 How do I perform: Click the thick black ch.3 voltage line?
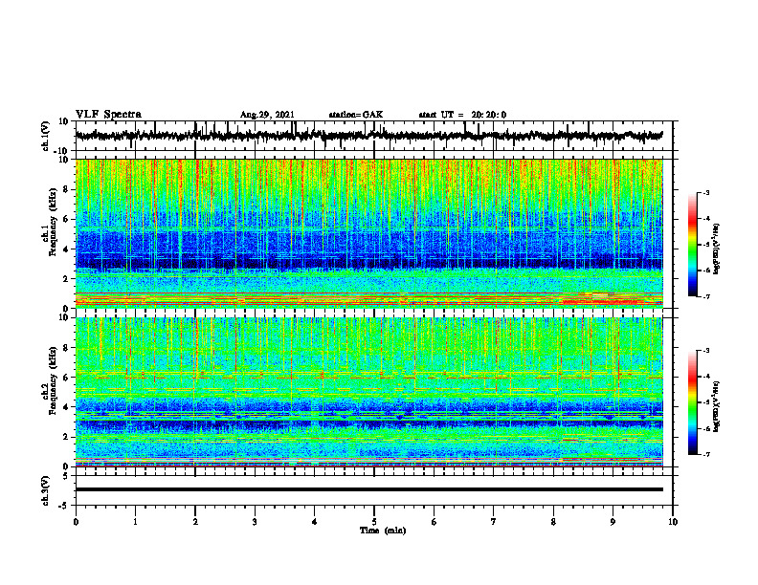click(368, 489)
